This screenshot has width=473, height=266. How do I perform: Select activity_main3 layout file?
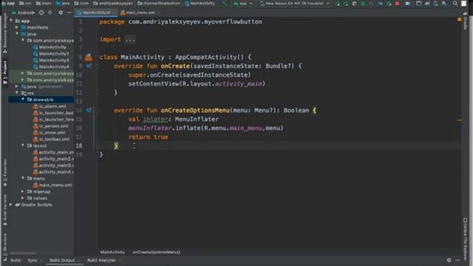pos(56,166)
